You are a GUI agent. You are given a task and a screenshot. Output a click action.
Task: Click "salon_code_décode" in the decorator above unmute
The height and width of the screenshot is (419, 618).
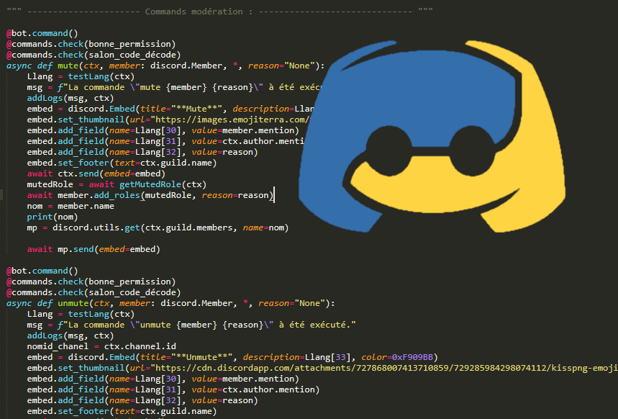pos(132,292)
